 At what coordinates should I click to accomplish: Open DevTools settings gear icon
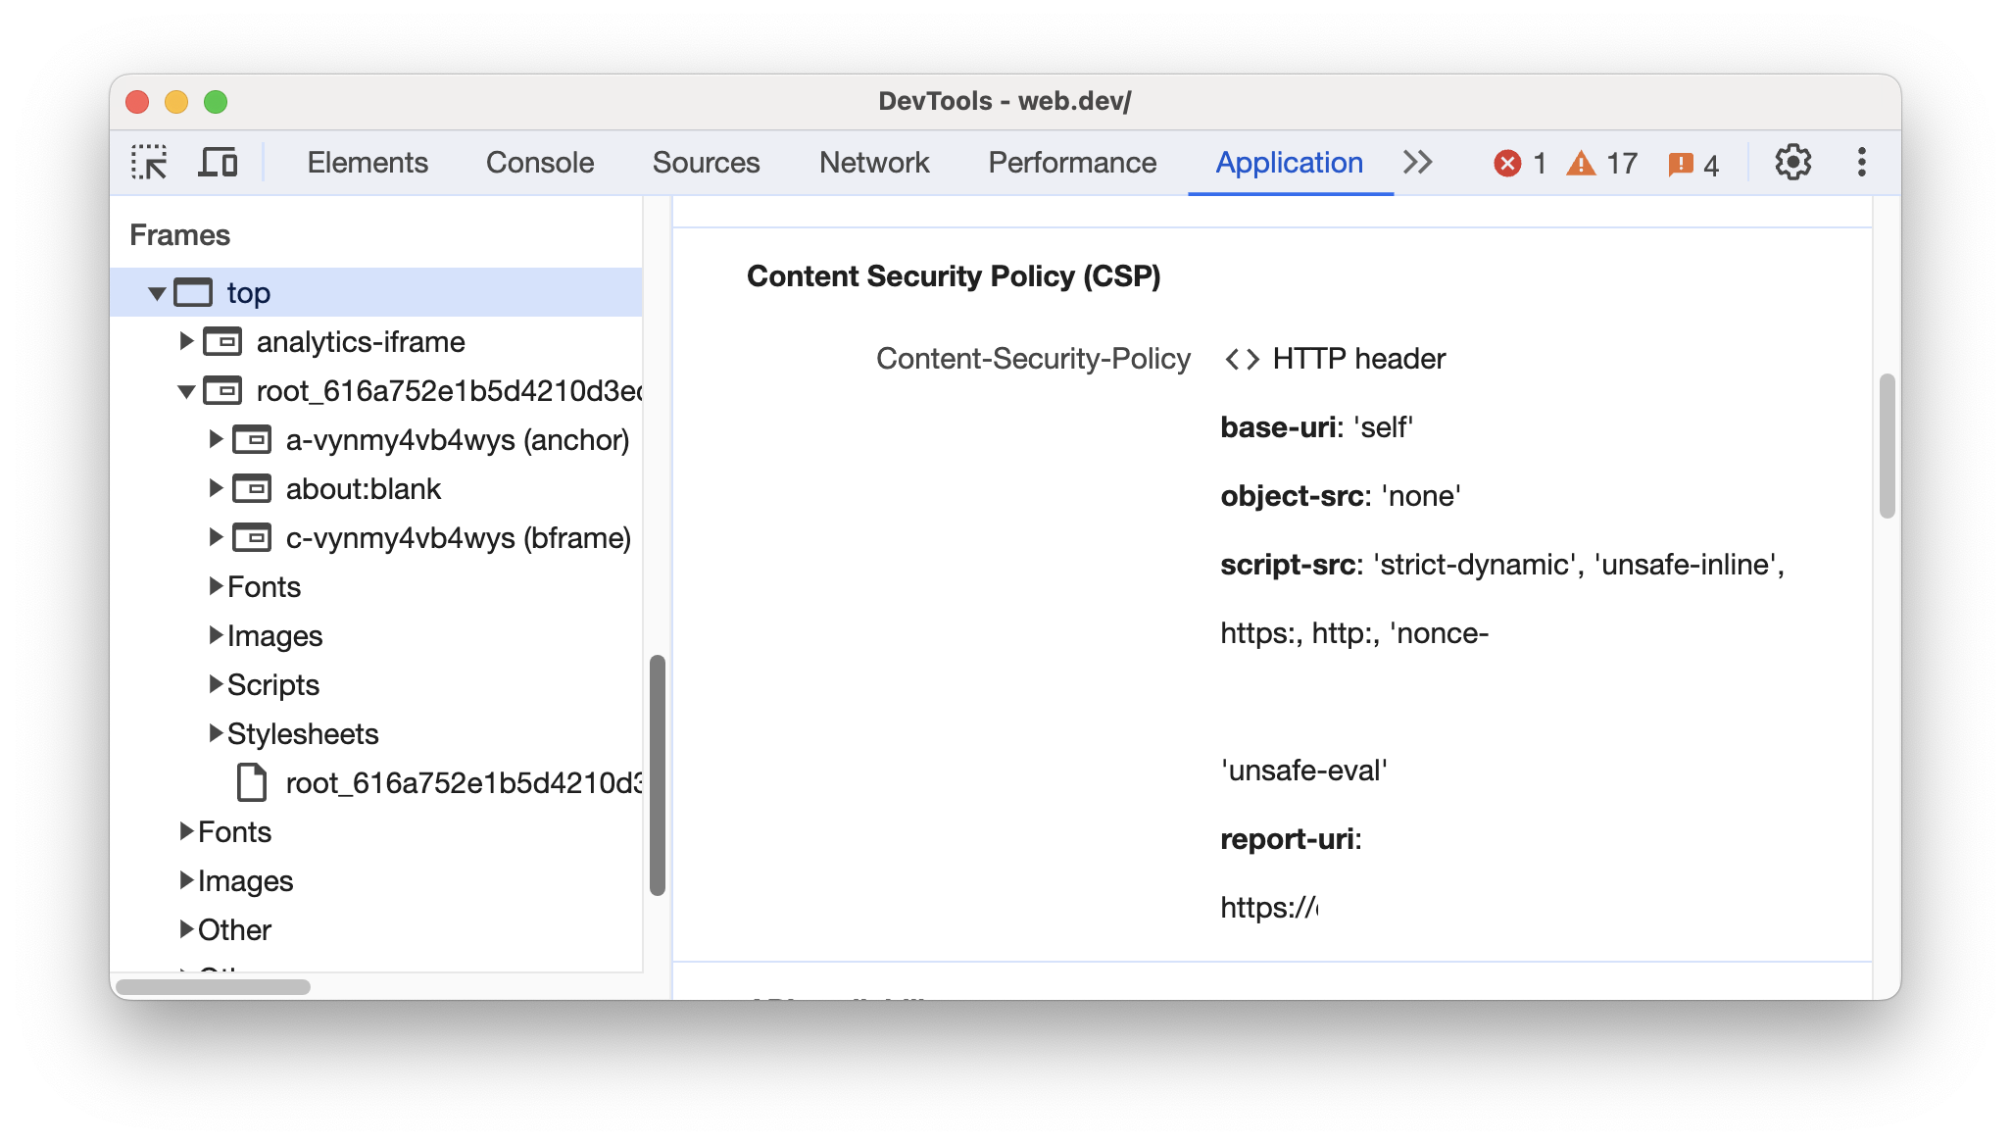1792,162
